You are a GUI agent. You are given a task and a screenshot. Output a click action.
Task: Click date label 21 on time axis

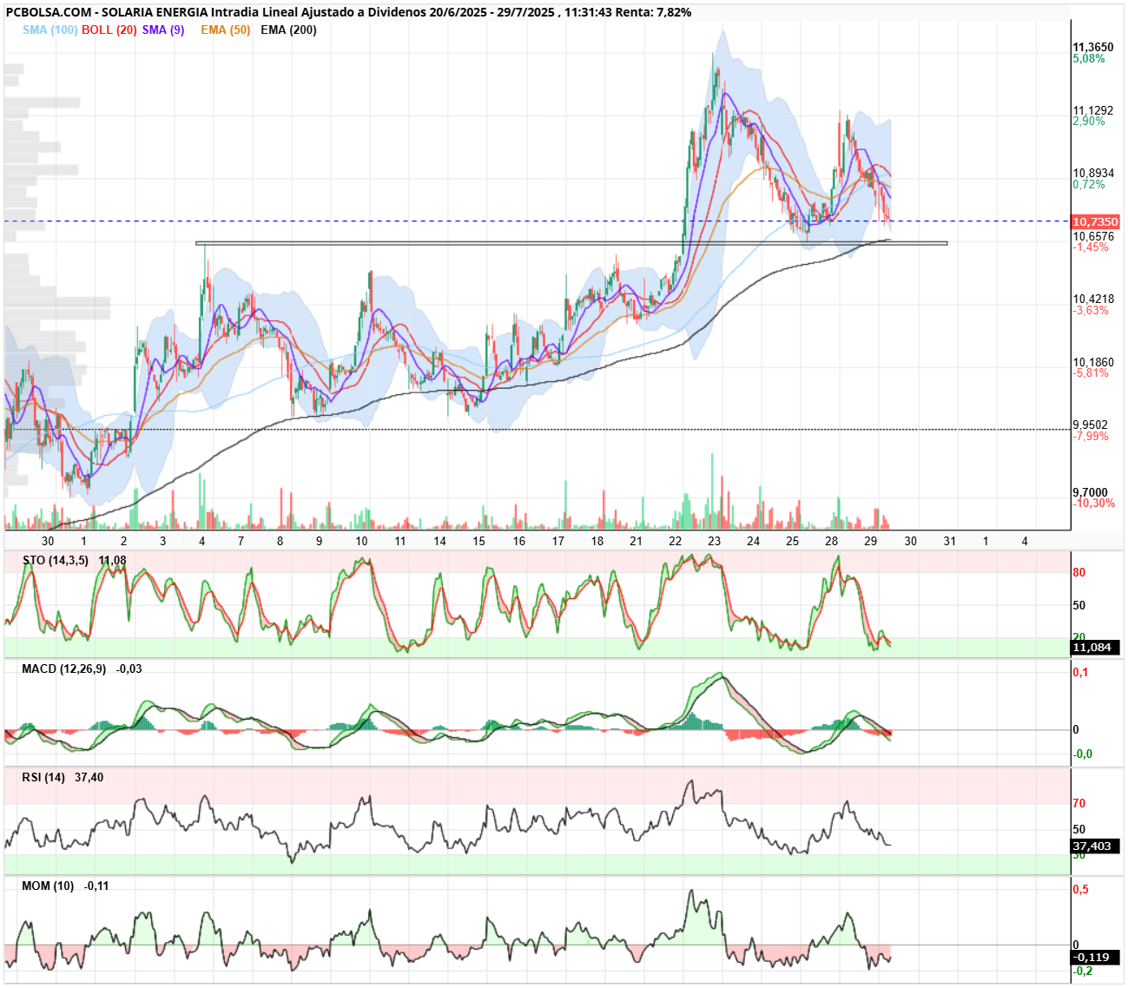(x=636, y=541)
